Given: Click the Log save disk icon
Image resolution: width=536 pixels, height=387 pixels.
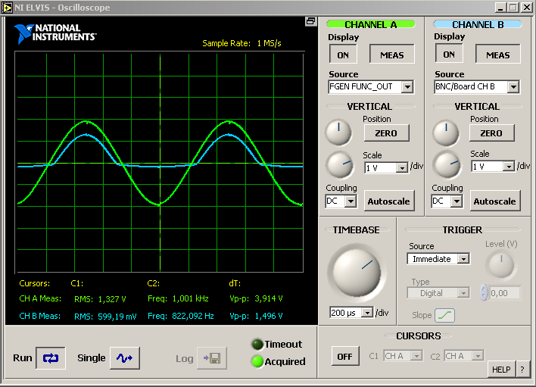Looking at the screenshot, I should [212, 358].
